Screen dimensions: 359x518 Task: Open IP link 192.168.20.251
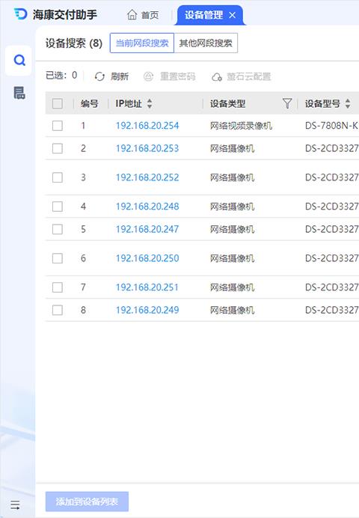point(147,287)
